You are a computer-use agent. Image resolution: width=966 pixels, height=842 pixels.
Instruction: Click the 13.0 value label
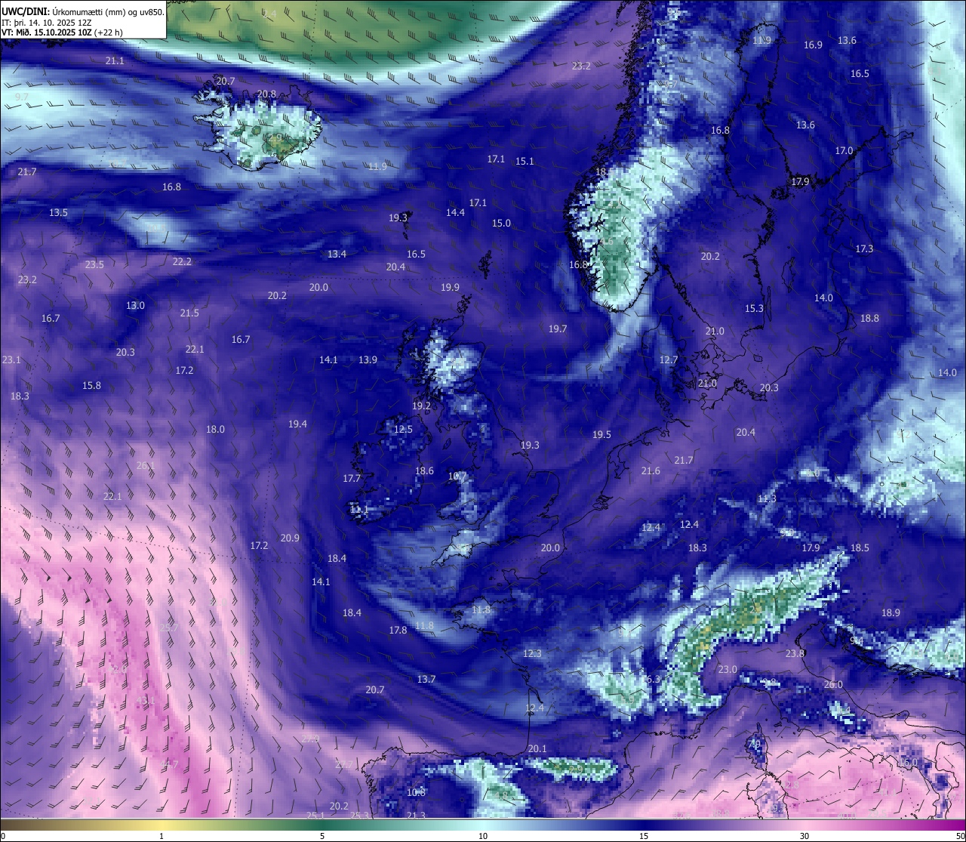(135, 306)
